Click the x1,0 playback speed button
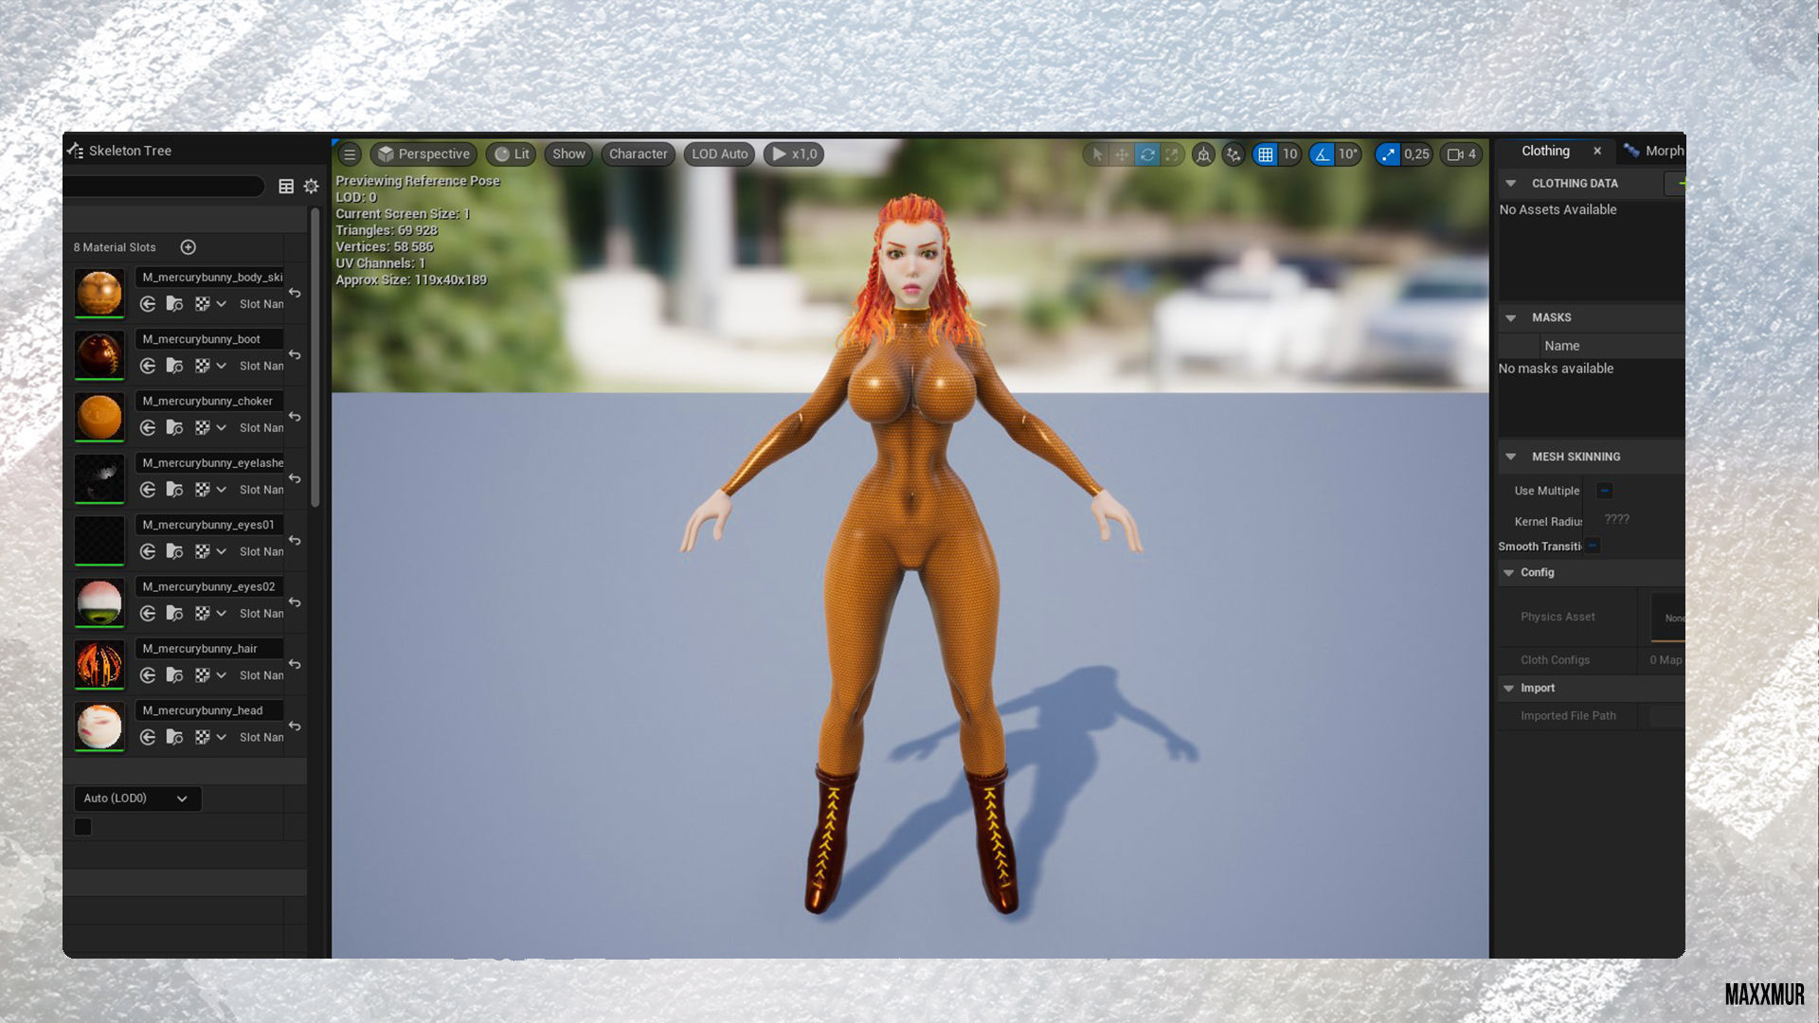 794,154
